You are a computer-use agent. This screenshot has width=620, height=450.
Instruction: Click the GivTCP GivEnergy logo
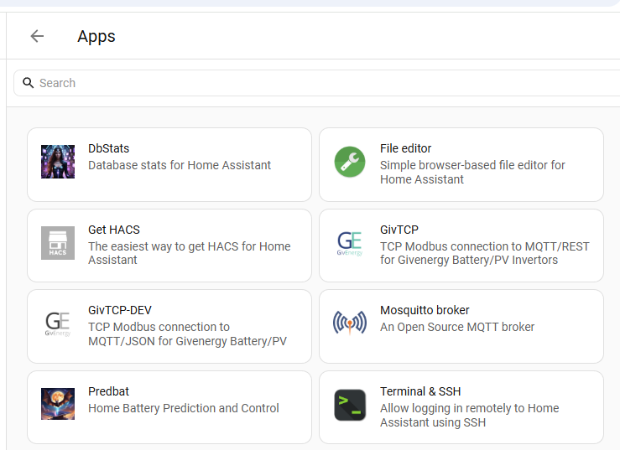click(x=350, y=243)
